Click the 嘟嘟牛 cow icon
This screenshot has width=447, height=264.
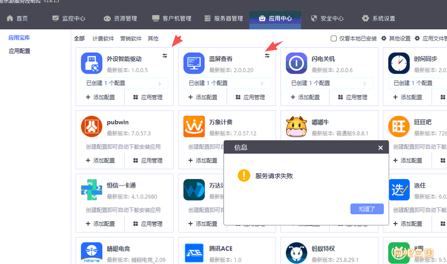coord(297,127)
